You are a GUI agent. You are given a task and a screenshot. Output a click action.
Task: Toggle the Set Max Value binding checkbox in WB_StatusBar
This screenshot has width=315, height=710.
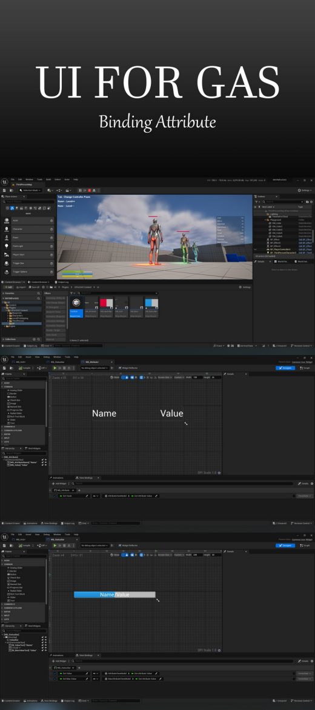click(55, 679)
